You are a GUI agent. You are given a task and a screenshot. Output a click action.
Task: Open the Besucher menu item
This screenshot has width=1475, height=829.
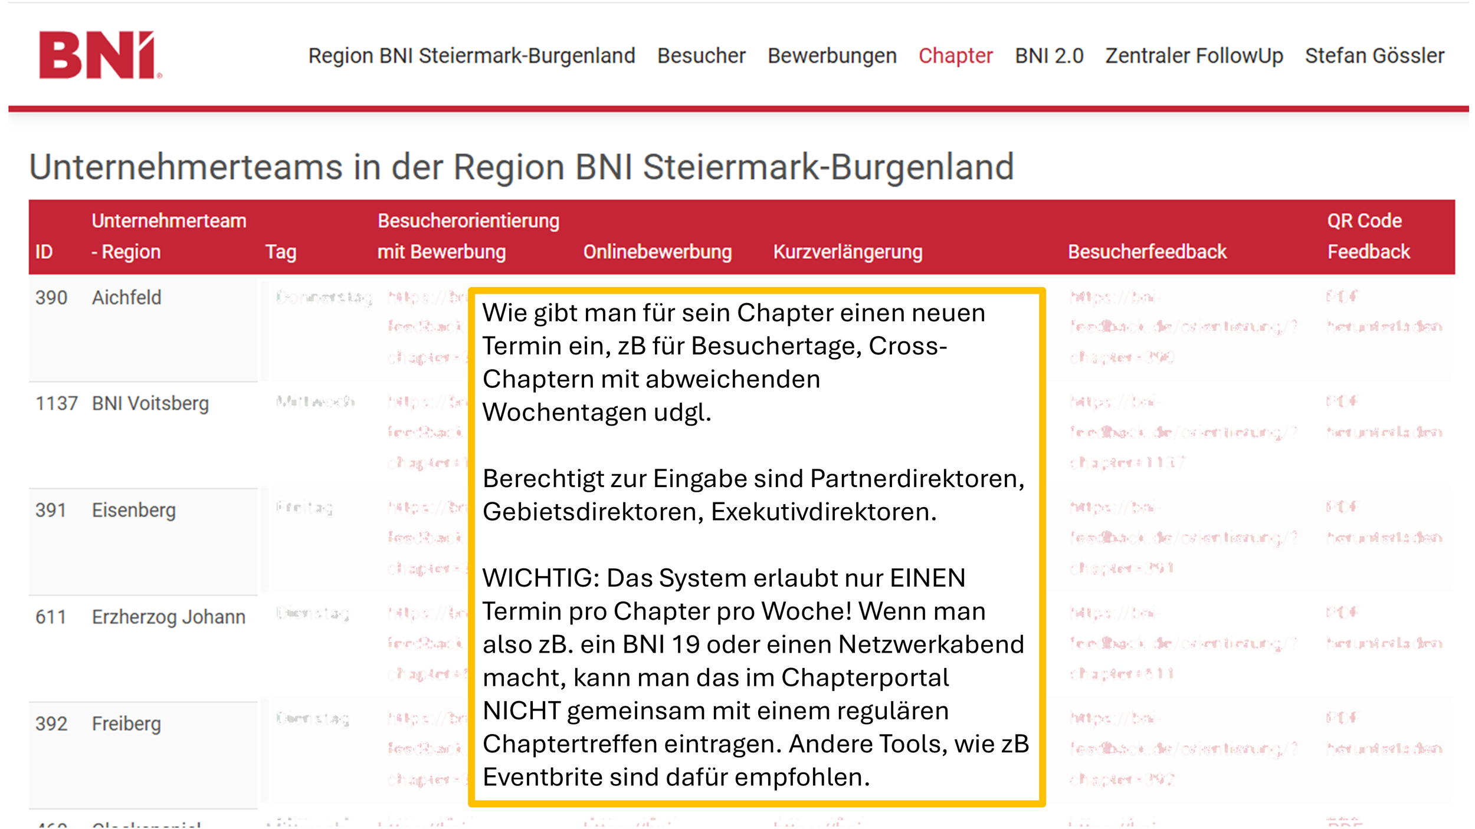point(701,55)
